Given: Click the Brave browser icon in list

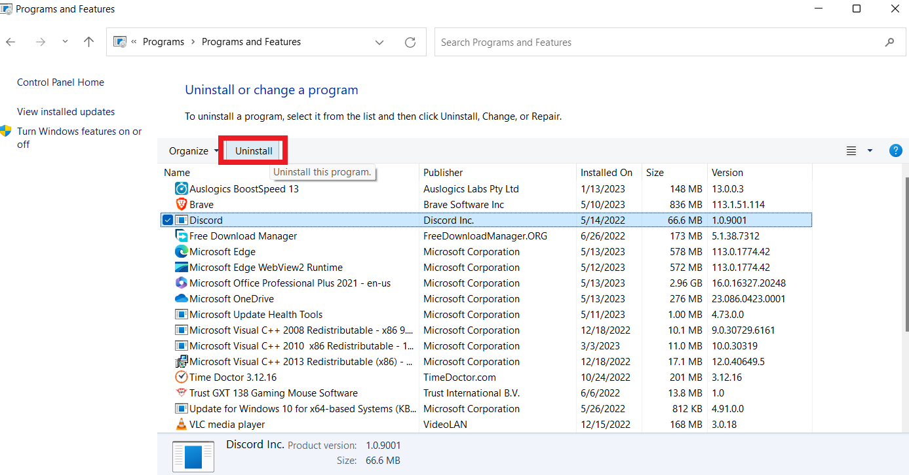Looking at the screenshot, I should pos(182,204).
